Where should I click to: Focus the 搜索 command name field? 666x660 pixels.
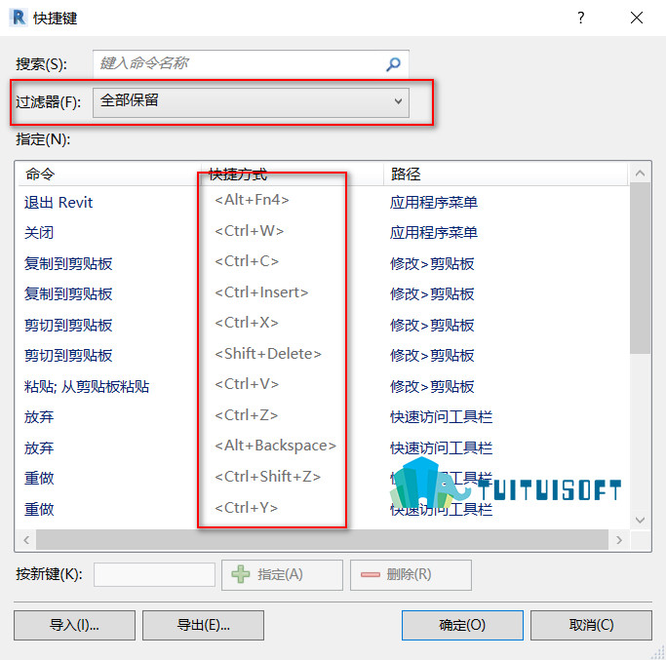click(251, 63)
